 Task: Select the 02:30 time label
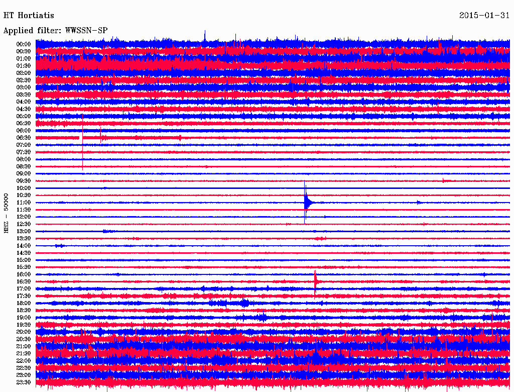pyautogui.click(x=24, y=80)
